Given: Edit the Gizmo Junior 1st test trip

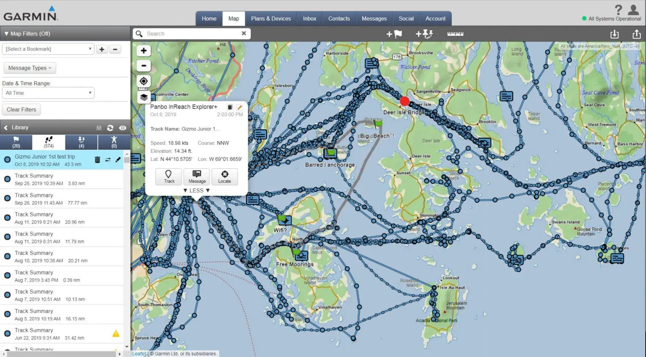Looking at the screenshot, I should point(118,160).
